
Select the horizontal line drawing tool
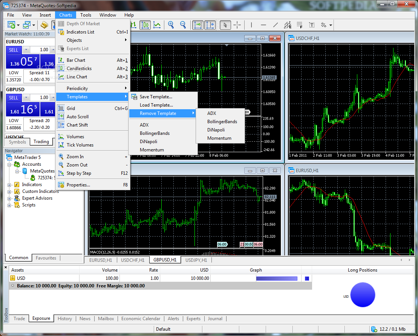pyautogui.click(x=263, y=25)
